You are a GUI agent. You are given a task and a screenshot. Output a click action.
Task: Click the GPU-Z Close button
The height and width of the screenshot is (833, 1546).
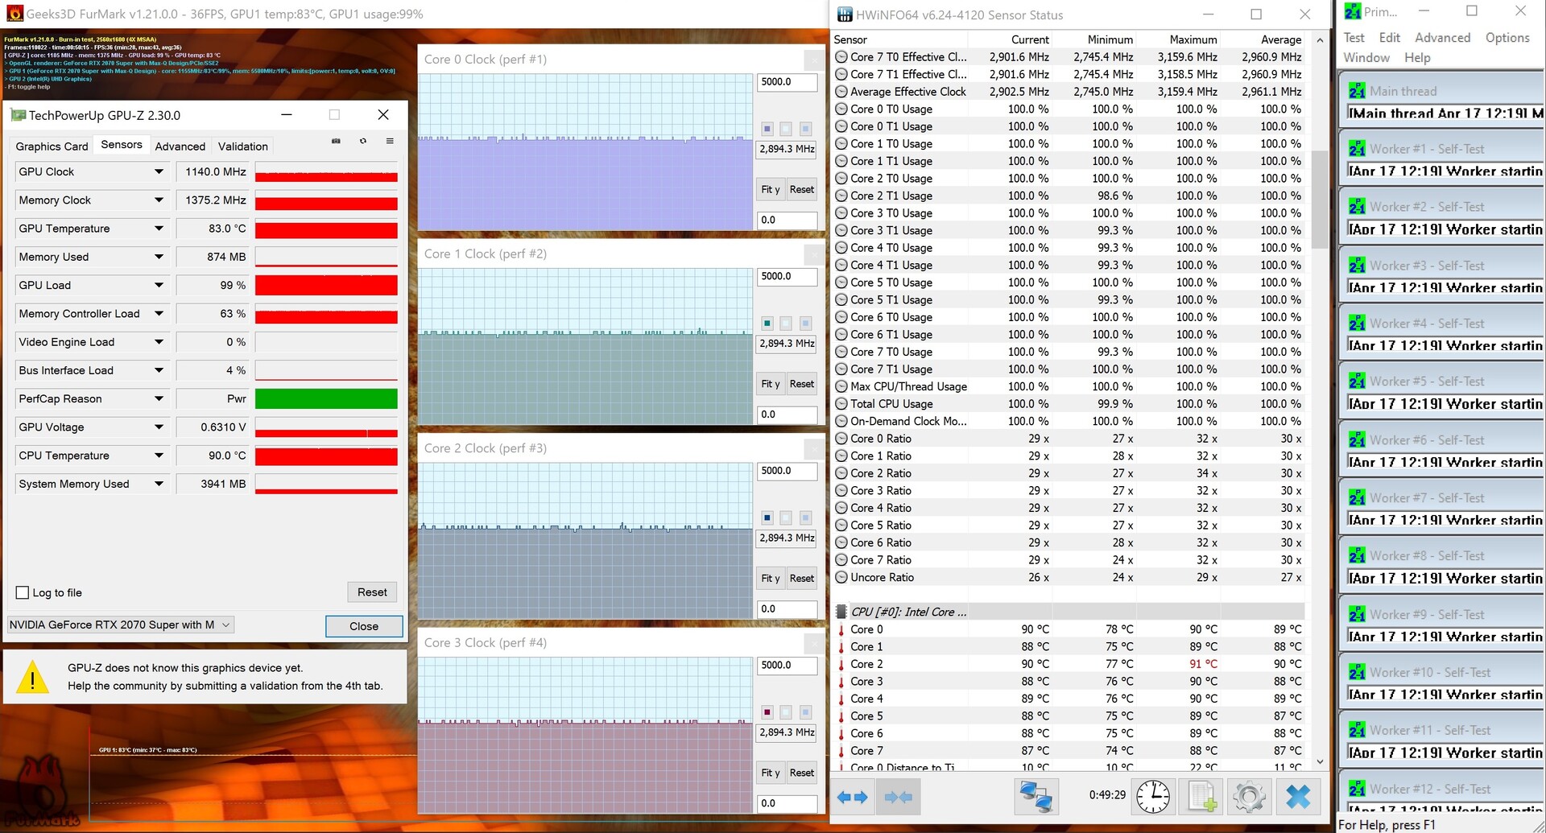click(364, 626)
